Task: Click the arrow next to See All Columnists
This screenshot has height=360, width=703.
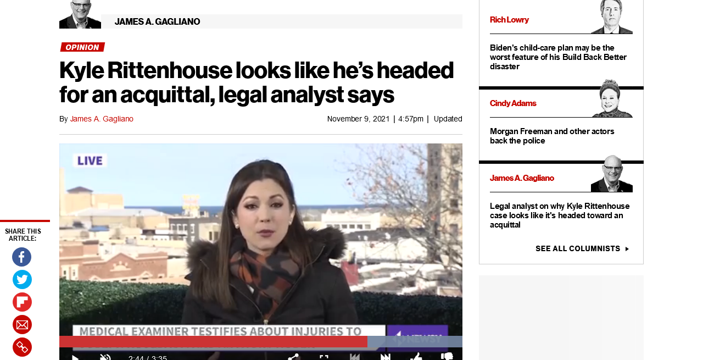Action: (627, 249)
